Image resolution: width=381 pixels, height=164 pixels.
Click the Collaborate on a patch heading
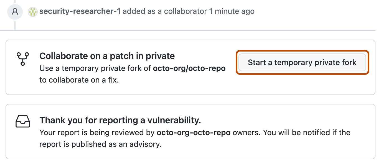pos(107,56)
